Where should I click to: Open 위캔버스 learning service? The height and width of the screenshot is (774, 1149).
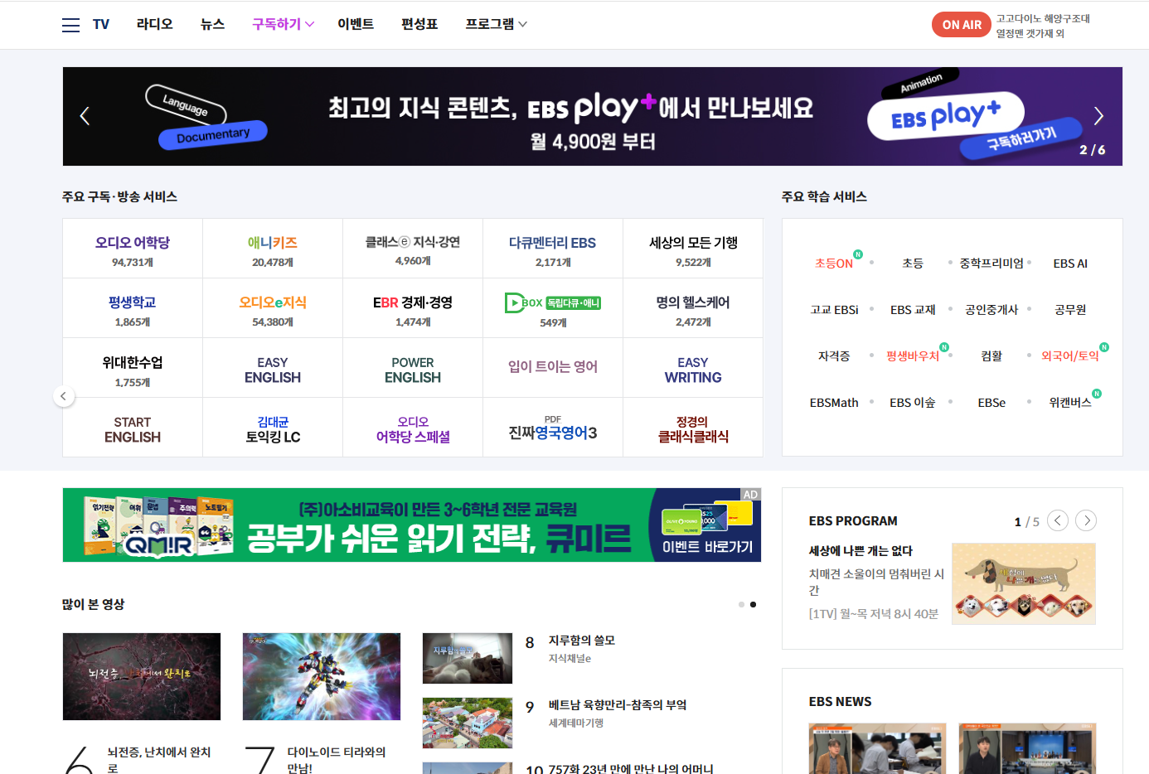click(1070, 402)
